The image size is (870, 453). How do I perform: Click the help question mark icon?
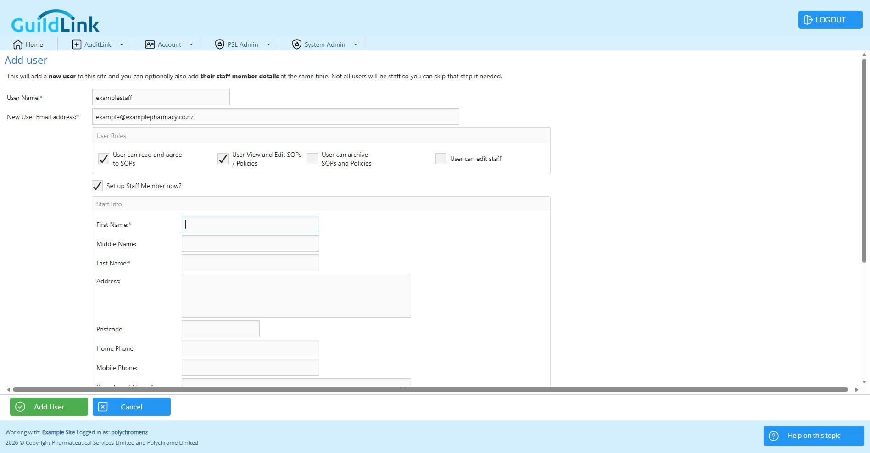[774, 436]
